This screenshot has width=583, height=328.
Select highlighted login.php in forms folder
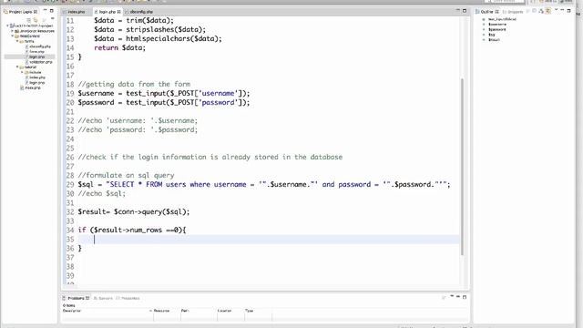[x=36, y=56]
